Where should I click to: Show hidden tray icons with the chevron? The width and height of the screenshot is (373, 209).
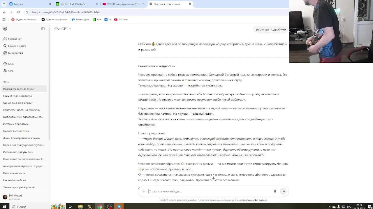(329, 207)
